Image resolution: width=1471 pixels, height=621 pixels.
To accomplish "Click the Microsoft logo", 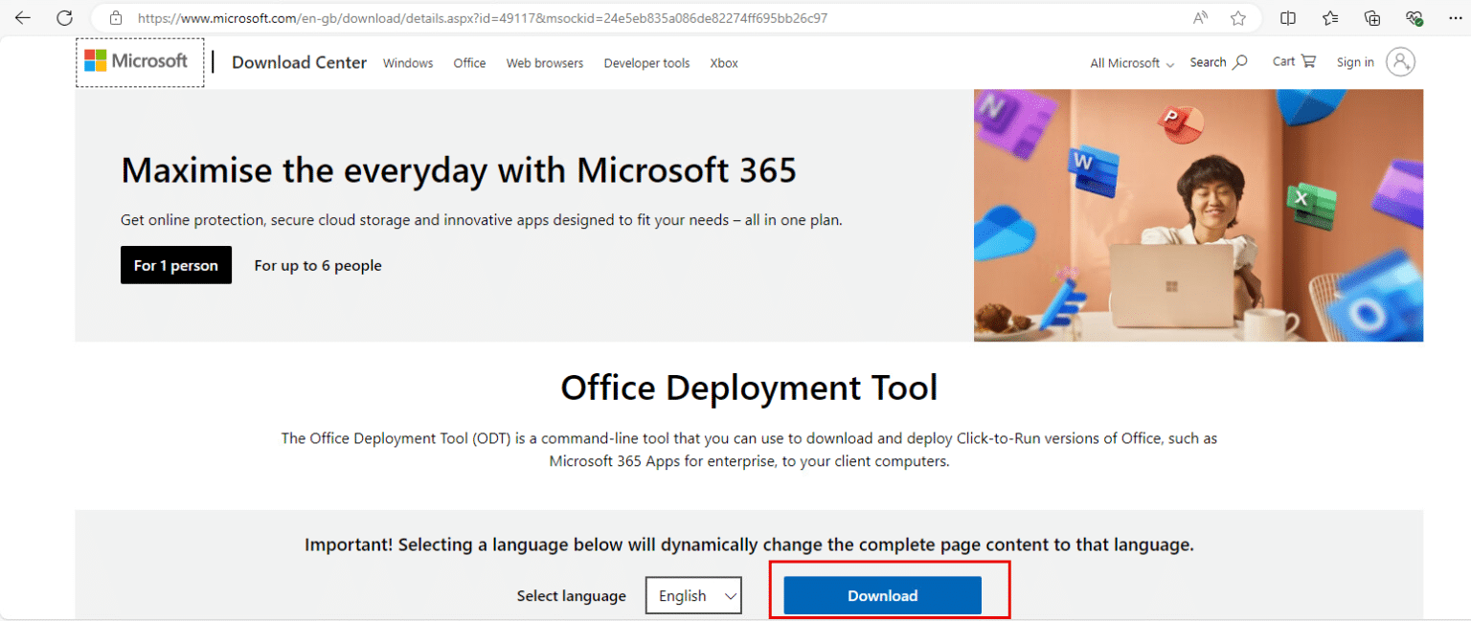I will (137, 61).
